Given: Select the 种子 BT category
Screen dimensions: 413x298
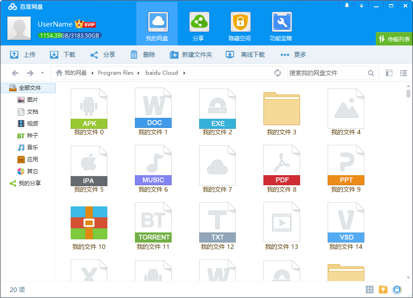Looking at the screenshot, I should point(28,136).
